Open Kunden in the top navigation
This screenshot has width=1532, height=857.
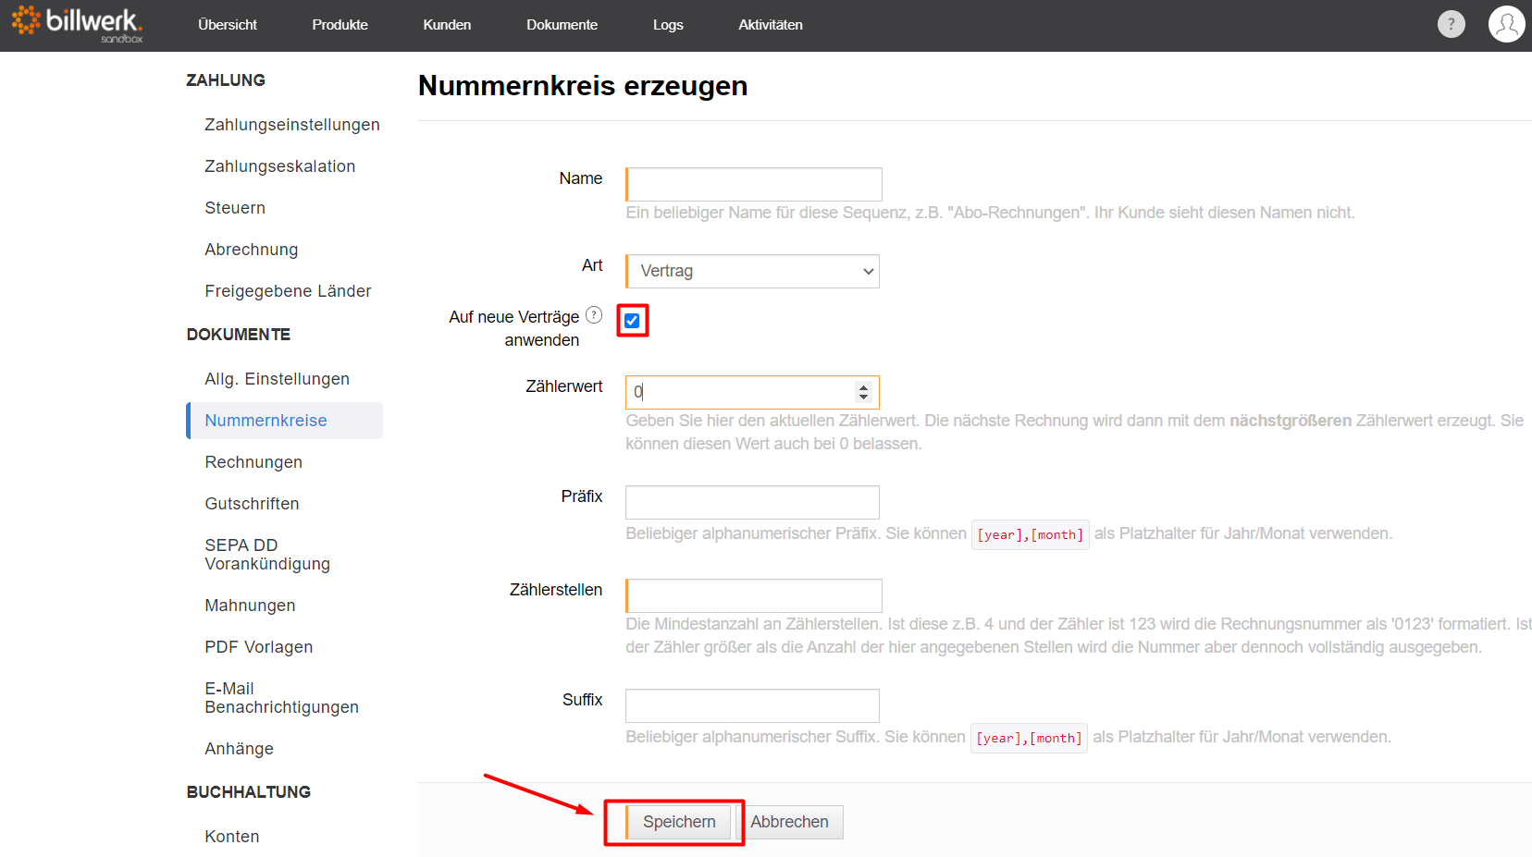coord(447,25)
